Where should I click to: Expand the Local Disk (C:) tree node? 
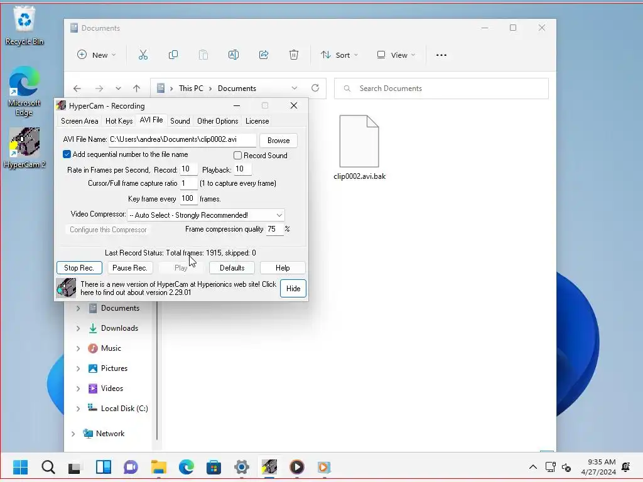point(78,409)
